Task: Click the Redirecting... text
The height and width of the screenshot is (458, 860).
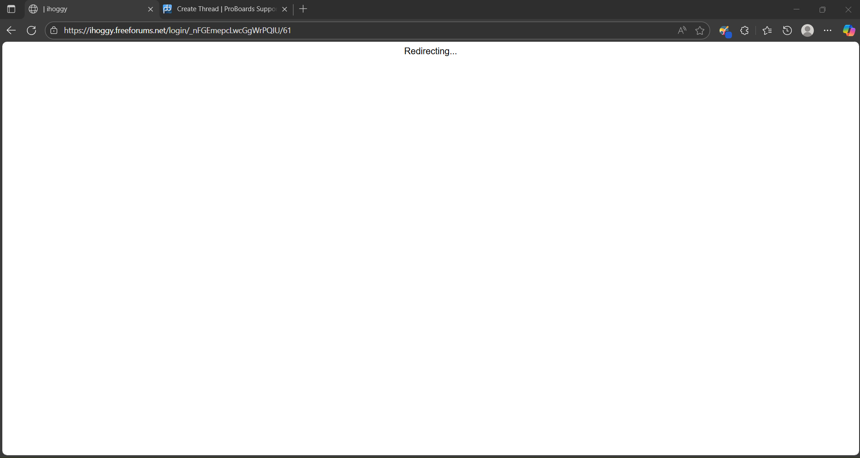Action: tap(430, 51)
